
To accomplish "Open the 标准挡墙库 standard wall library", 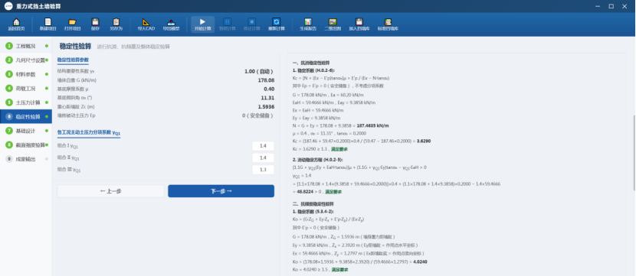I will (388, 24).
